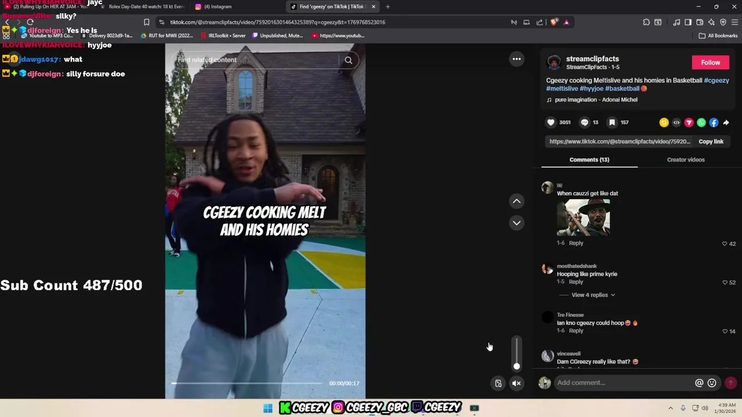Save video with the bookmark icon
This screenshot has width=742, height=417.
point(612,122)
